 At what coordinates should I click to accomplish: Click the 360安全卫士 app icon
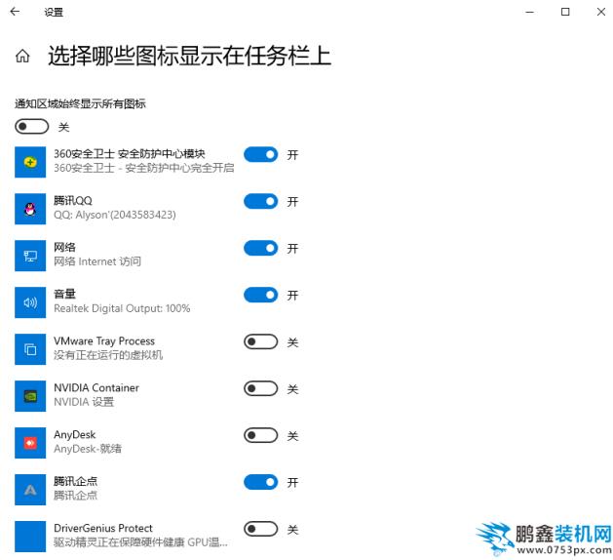(30, 162)
